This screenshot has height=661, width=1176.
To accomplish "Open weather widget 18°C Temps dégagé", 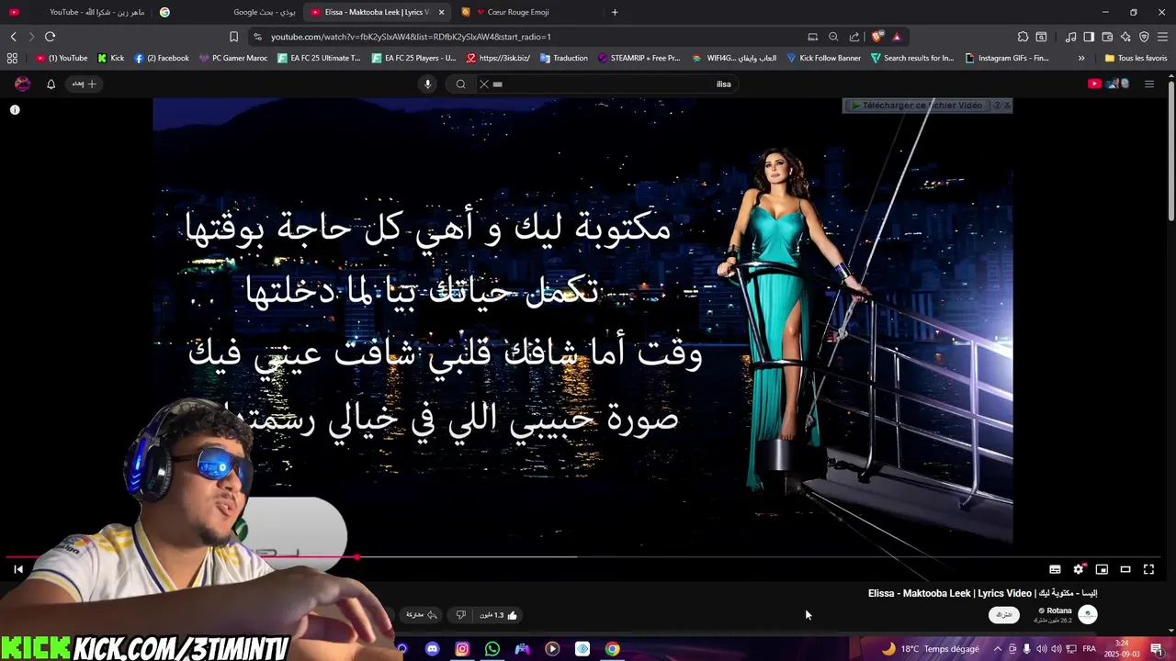I will coord(930,649).
